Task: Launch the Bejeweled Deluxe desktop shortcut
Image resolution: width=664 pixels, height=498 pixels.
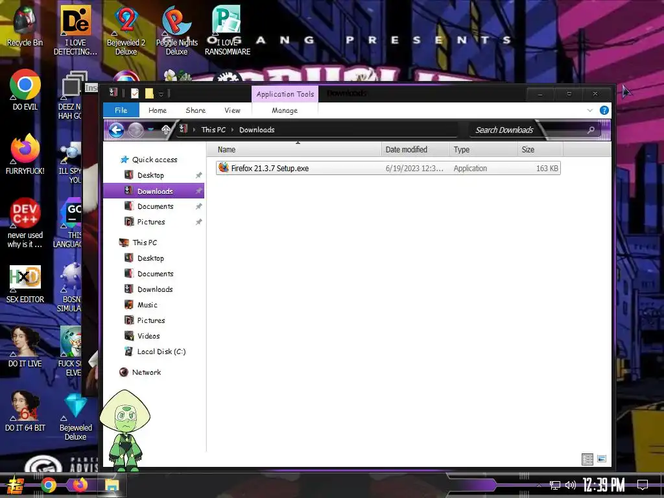Action: click(x=75, y=417)
